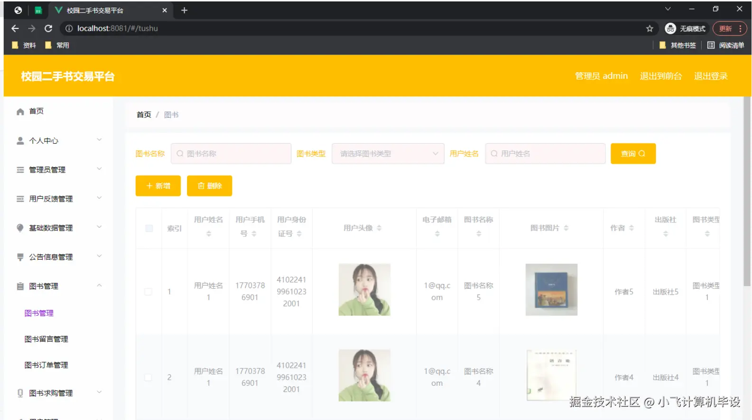Expand 图书求购管理 menu chevron
This screenshot has width=752, height=420.
pos(99,392)
